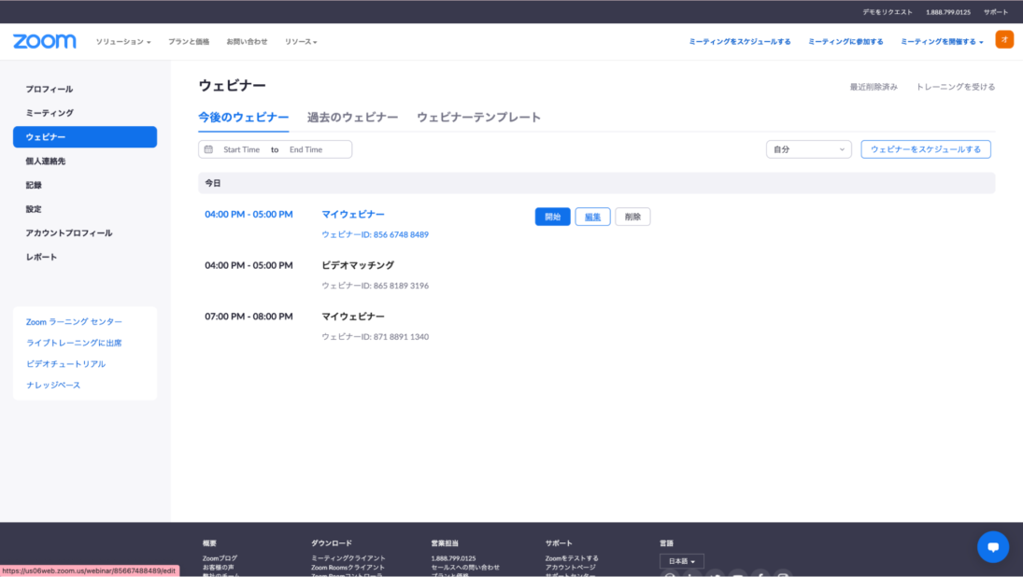1023x577 pixels.
Task: Expand ミーティングを開催する dropdown
Action: point(942,42)
